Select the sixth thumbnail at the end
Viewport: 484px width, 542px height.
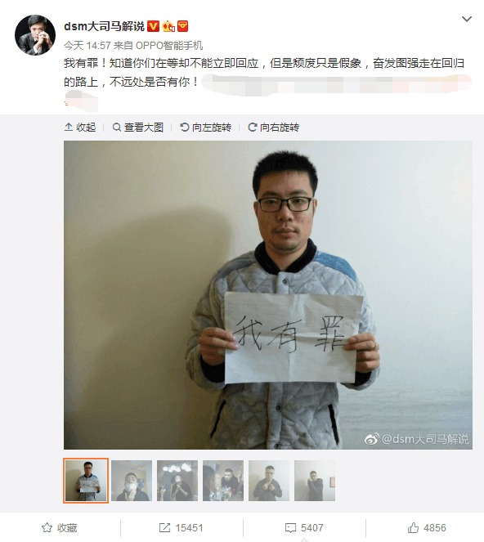315,481
